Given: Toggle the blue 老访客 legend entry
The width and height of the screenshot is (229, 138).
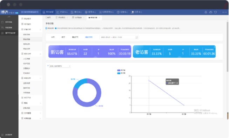Looking at the screenshot, I should click(x=121, y=73).
